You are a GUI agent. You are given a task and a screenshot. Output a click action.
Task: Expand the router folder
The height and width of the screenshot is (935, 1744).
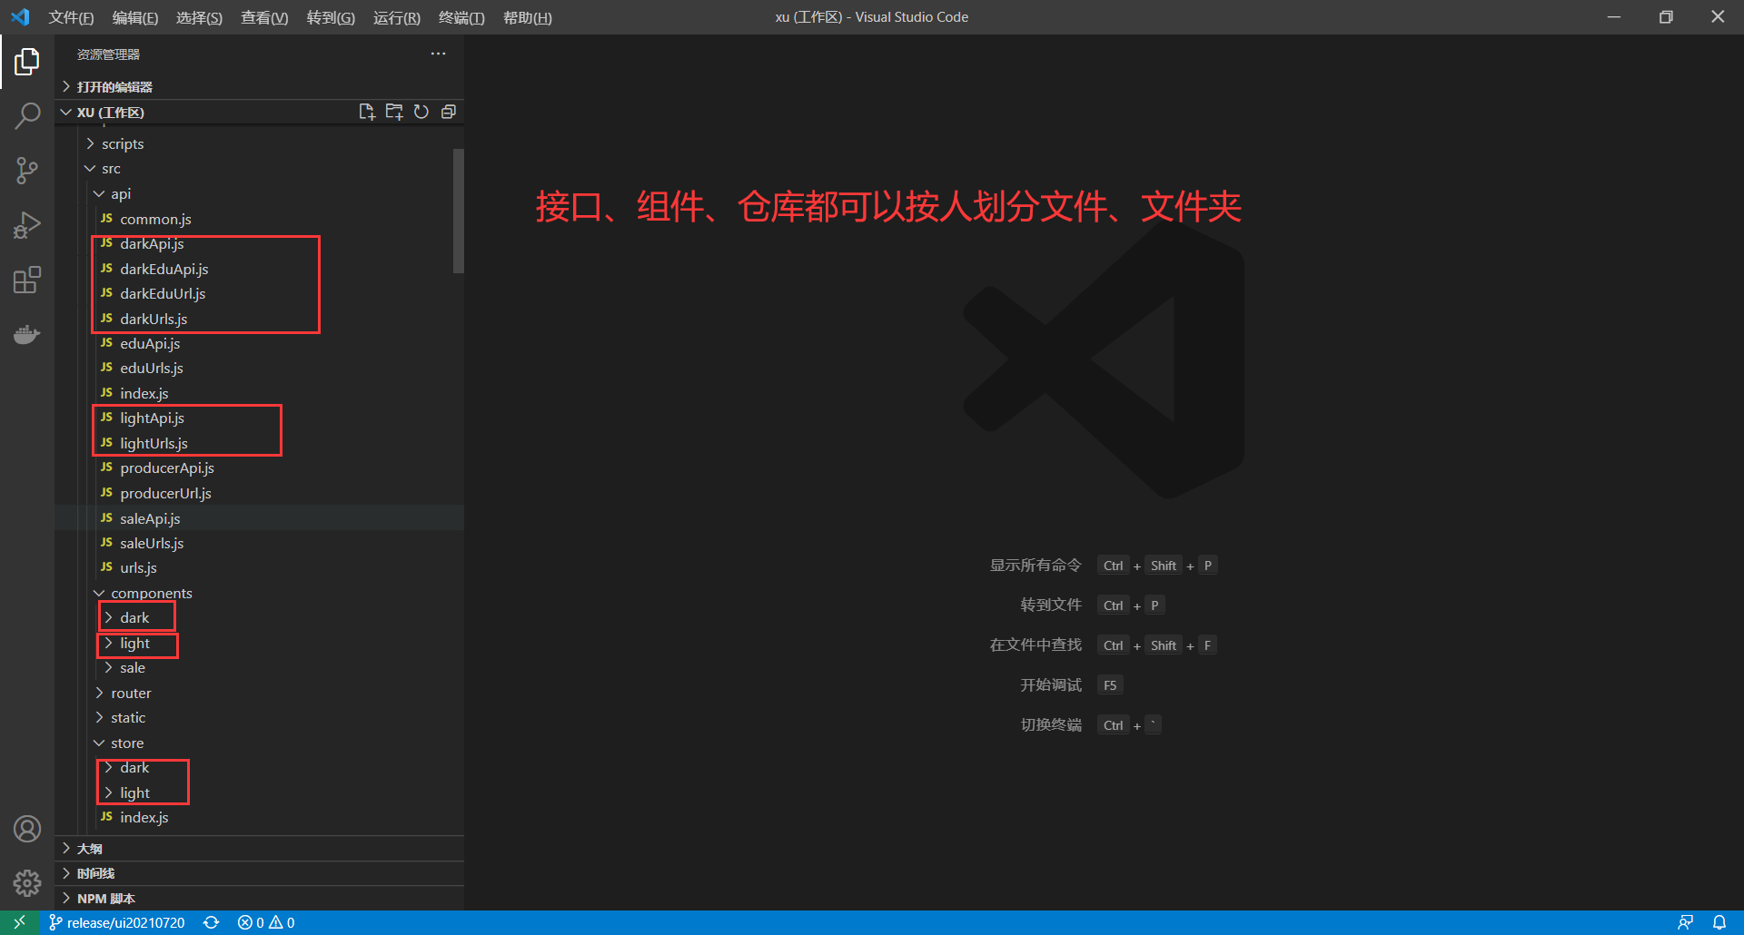tap(259, 693)
